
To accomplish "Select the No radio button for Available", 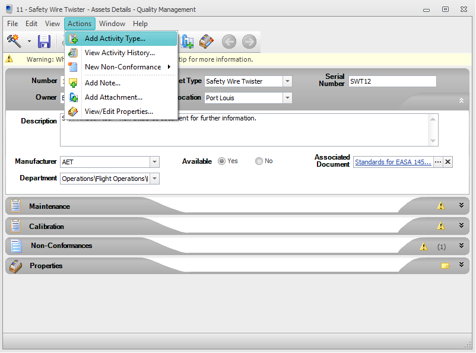I will 259,161.
